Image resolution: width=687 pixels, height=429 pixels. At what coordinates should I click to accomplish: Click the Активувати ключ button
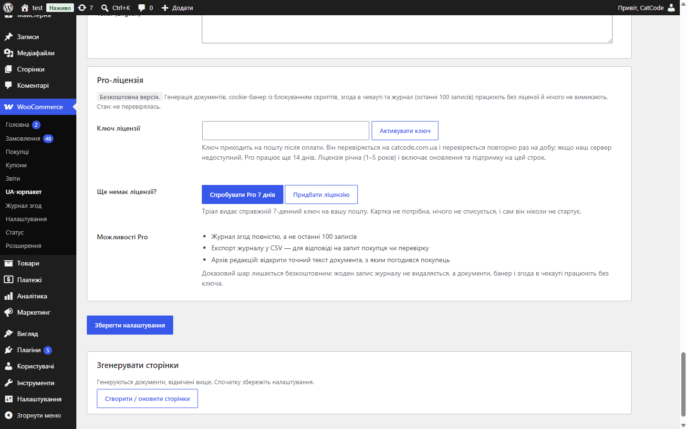tap(405, 131)
